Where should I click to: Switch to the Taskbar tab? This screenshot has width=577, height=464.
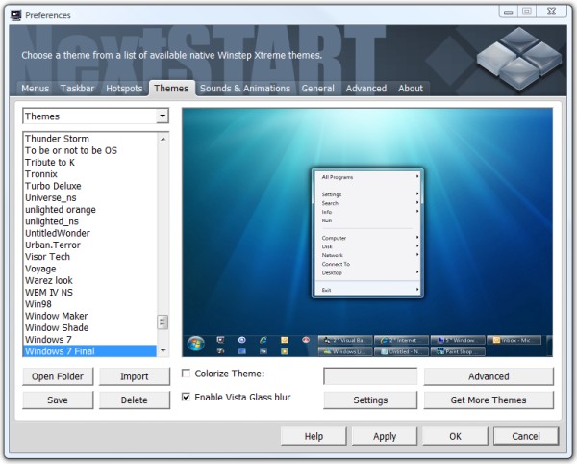(77, 89)
